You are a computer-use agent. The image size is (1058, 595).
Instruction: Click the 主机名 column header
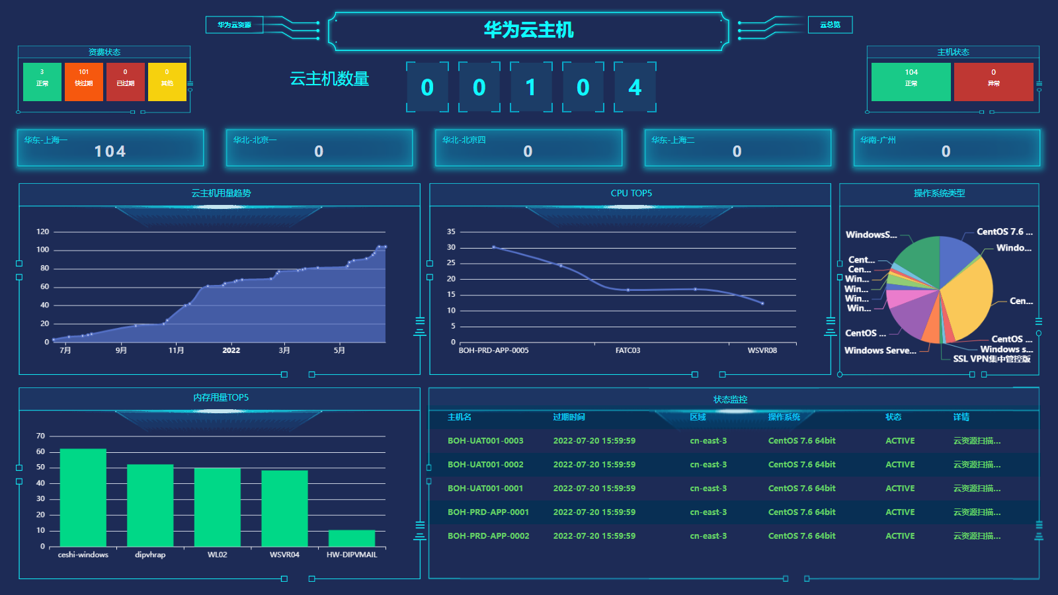(460, 417)
